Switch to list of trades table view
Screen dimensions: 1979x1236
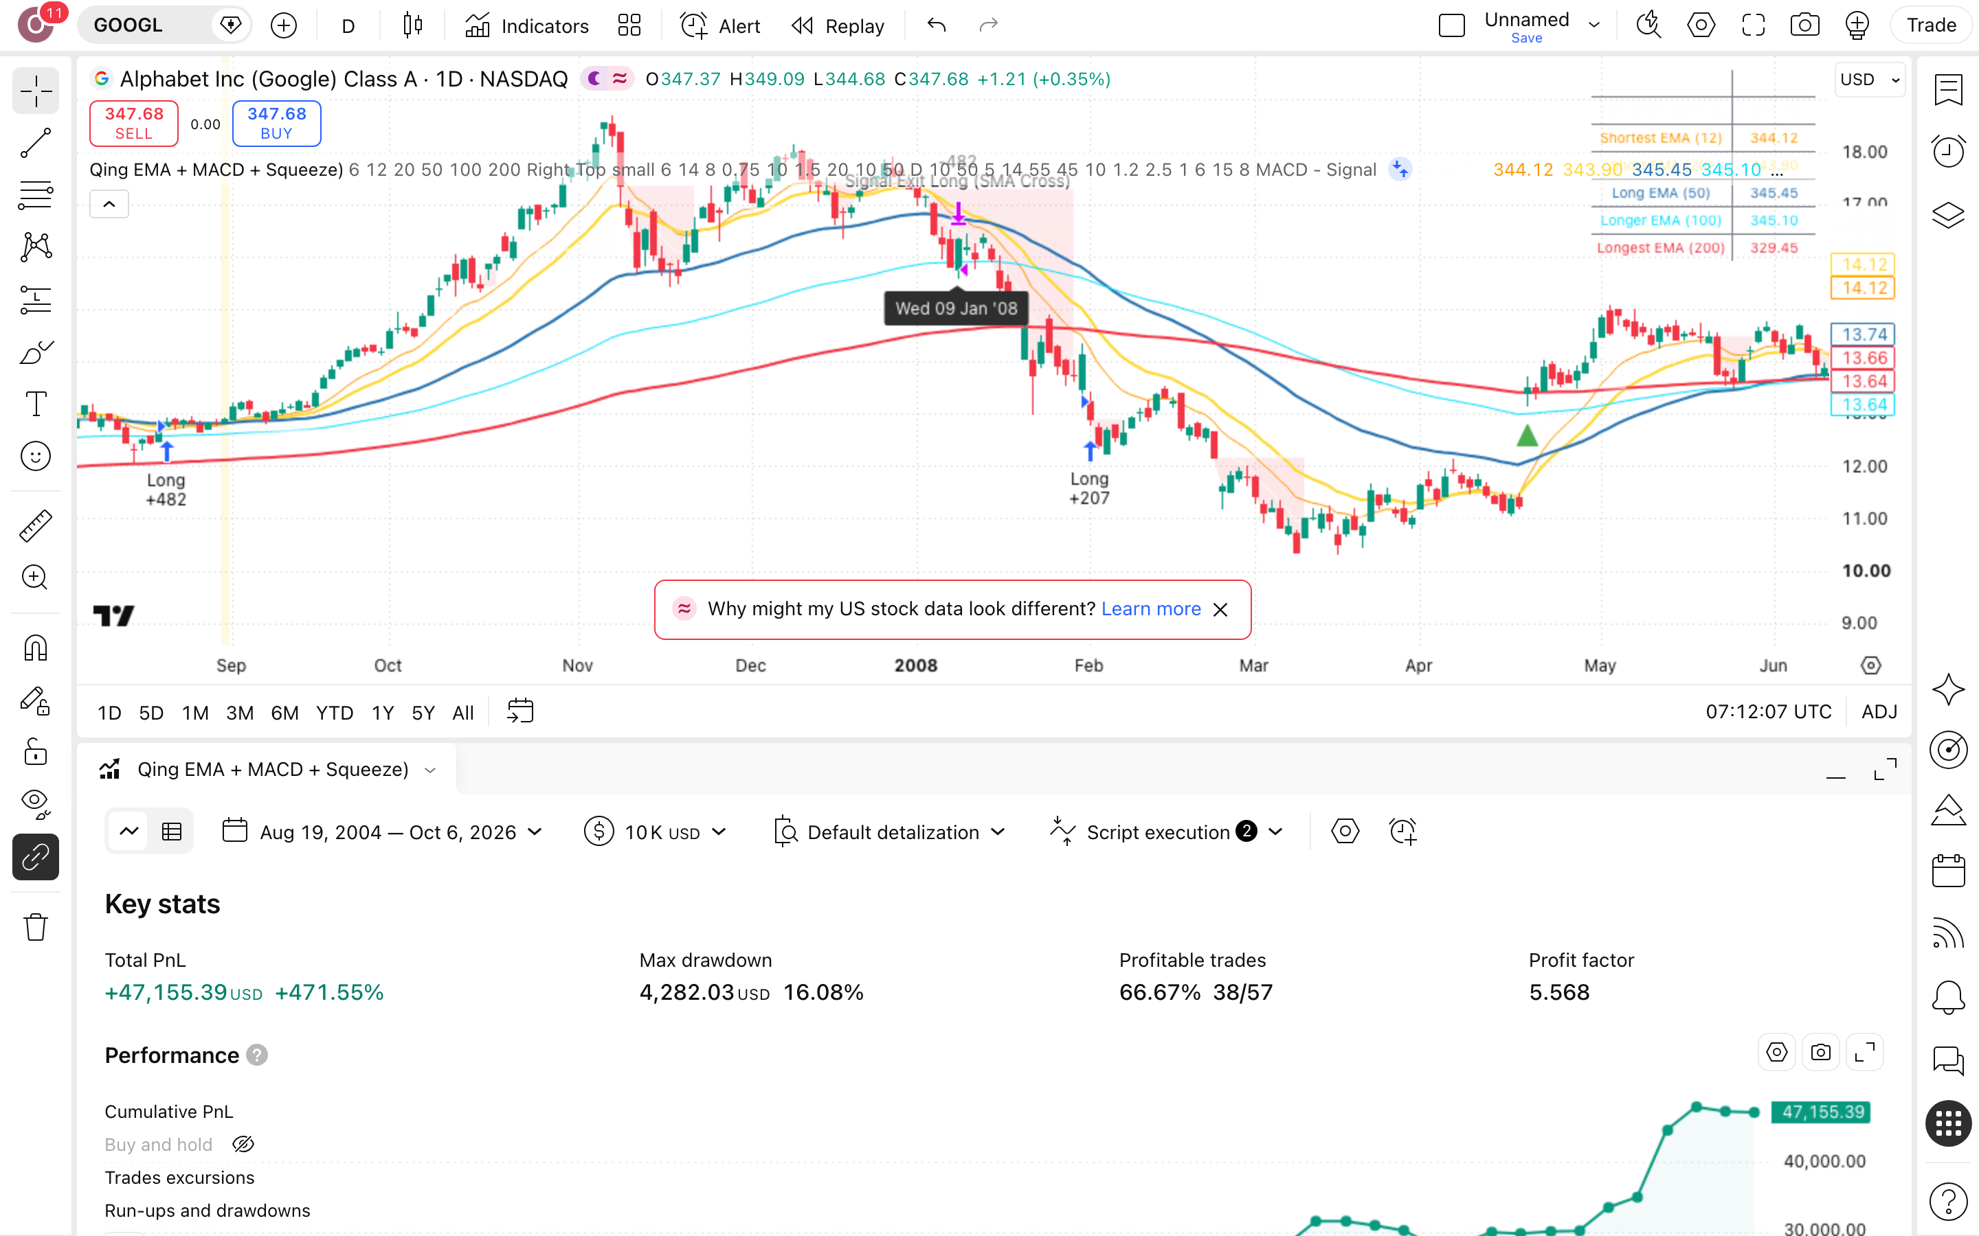point(172,832)
